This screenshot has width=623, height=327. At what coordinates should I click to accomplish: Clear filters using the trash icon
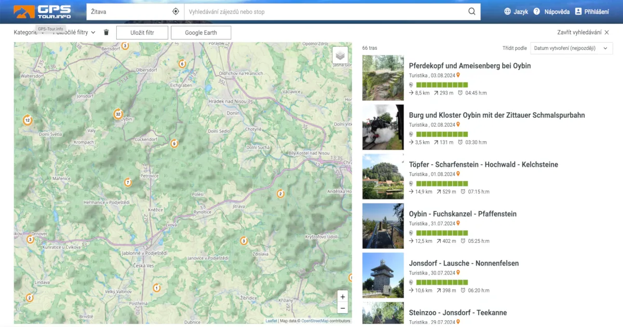coord(106,32)
